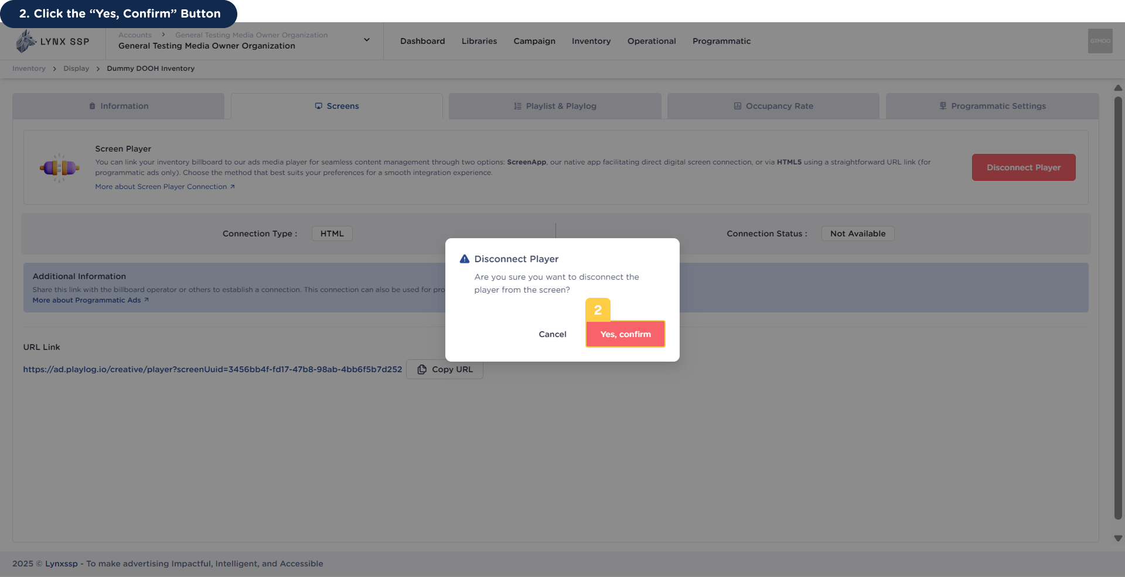Confirm disconnect with Yes, confirm
This screenshot has width=1125, height=577.
pyautogui.click(x=625, y=334)
